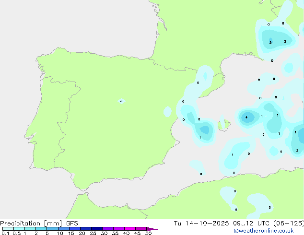Choose the 10–15 mm legend color swatch

63,229
